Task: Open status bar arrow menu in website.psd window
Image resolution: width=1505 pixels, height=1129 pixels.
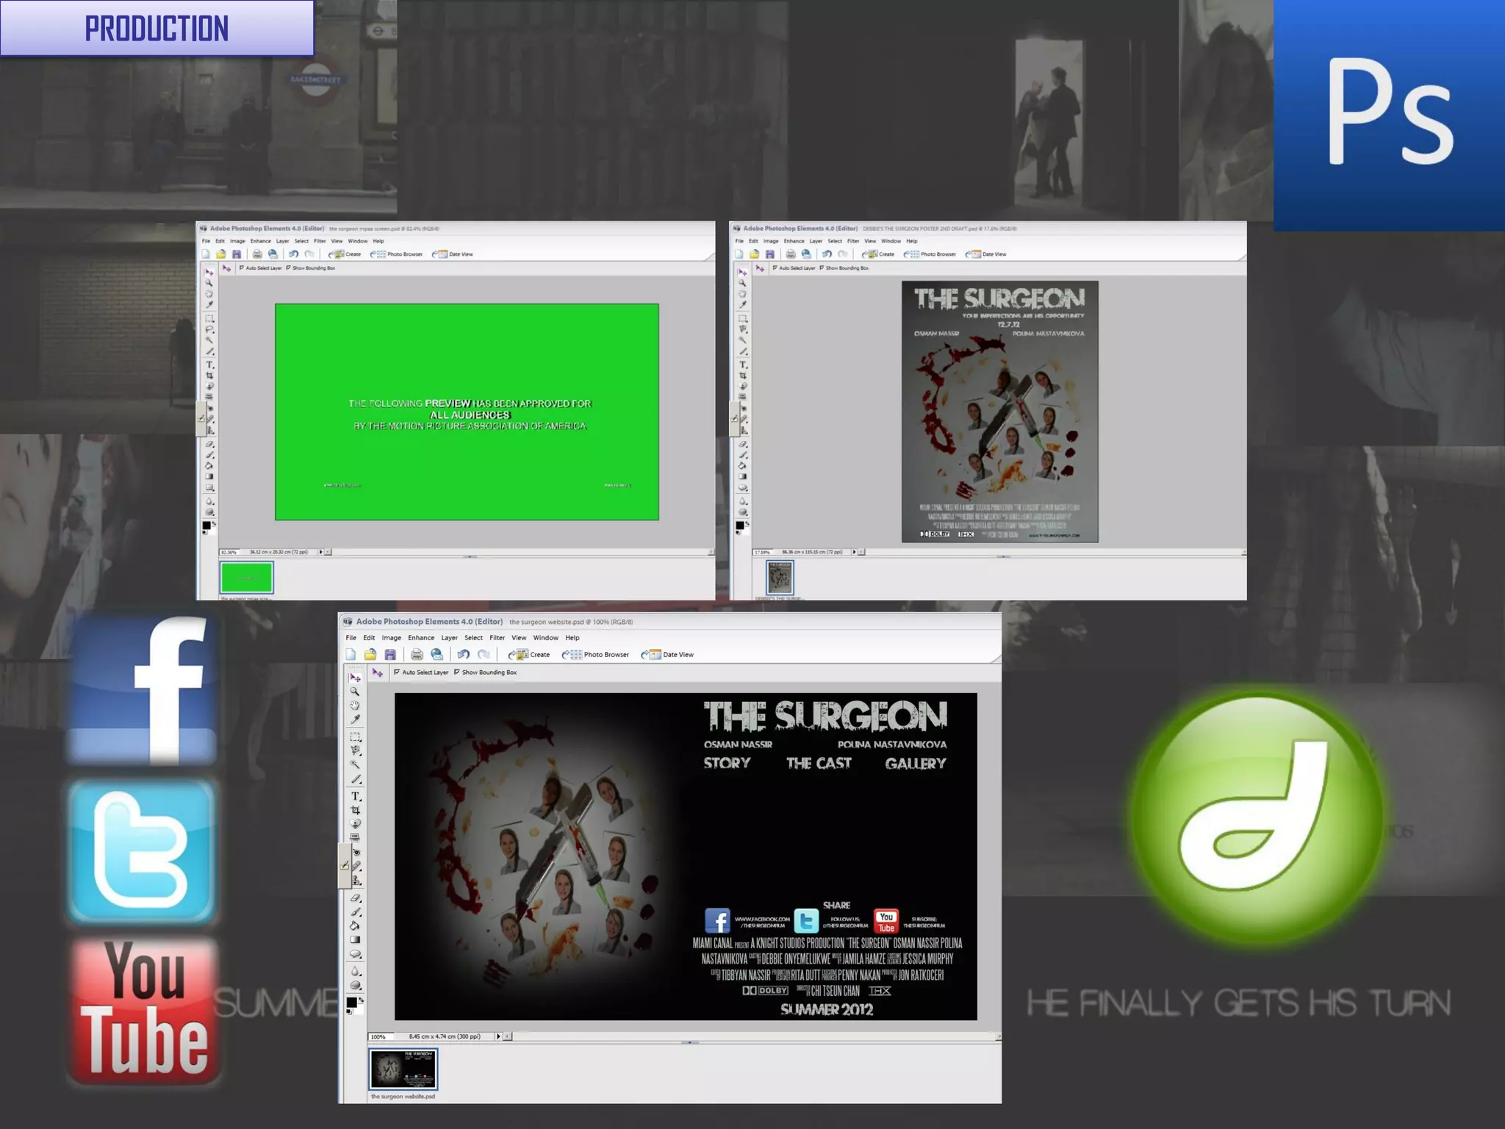Action: click(498, 1036)
